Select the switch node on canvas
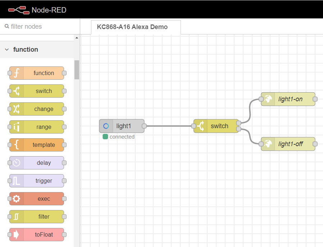Image resolution: width=323 pixels, height=247 pixels. point(216,126)
